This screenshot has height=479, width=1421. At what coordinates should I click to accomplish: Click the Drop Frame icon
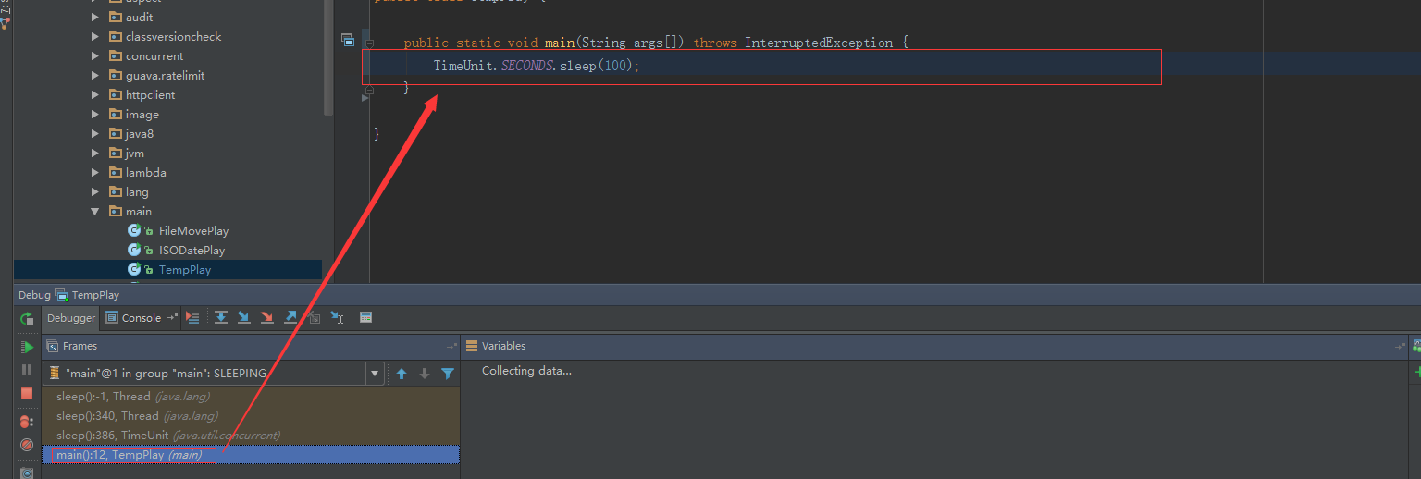315,317
